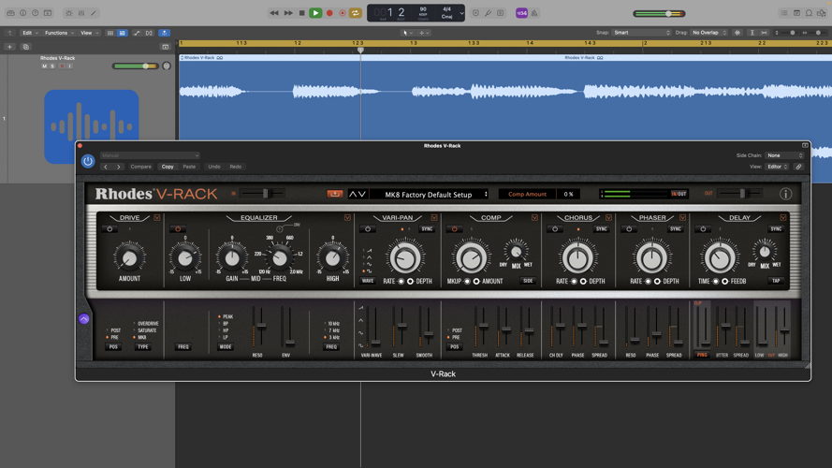
Task: Click the CHORUS SYNC button
Action: tap(601, 229)
